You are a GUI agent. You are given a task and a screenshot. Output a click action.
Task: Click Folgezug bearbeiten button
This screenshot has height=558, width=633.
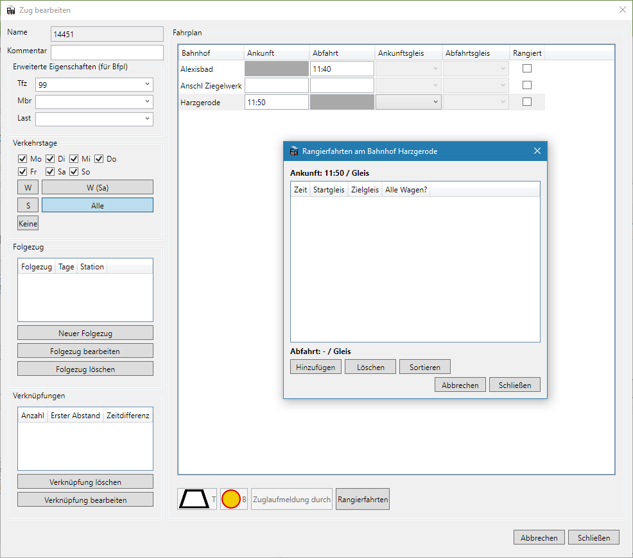pos(85,351)
